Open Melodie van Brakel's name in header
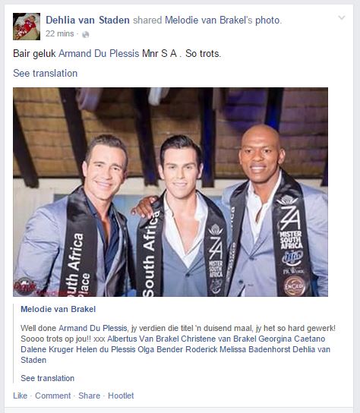 [x=208, y=20]
